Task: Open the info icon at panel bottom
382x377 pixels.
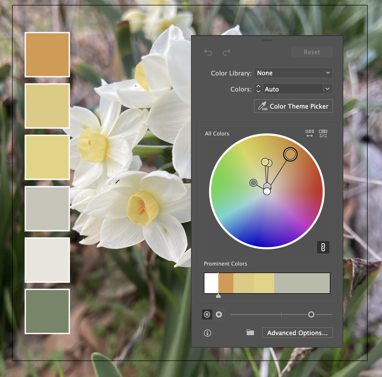Action: [x=207, y=333]
